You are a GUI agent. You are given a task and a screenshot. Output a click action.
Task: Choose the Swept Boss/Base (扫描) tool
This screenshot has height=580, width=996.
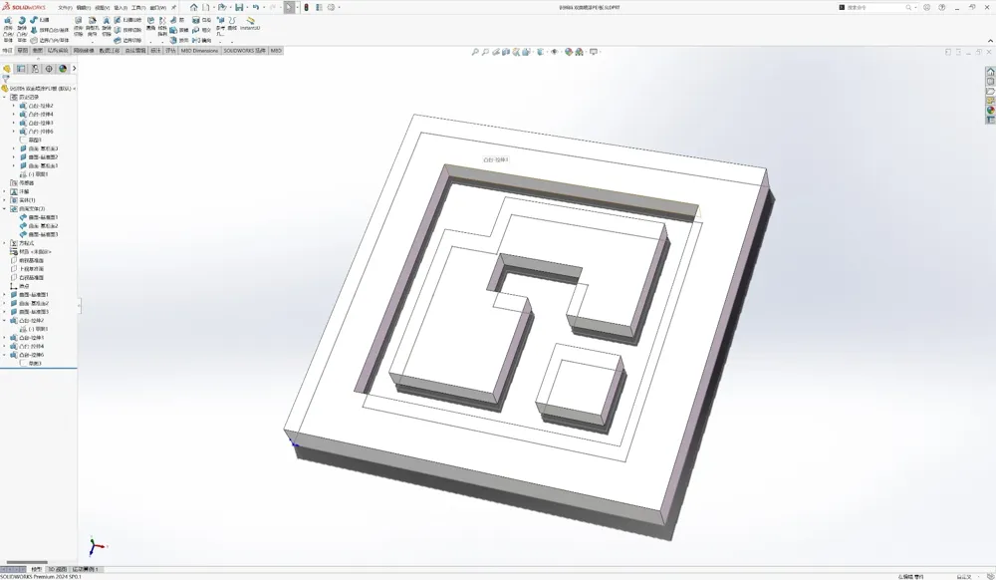point(40,20)
